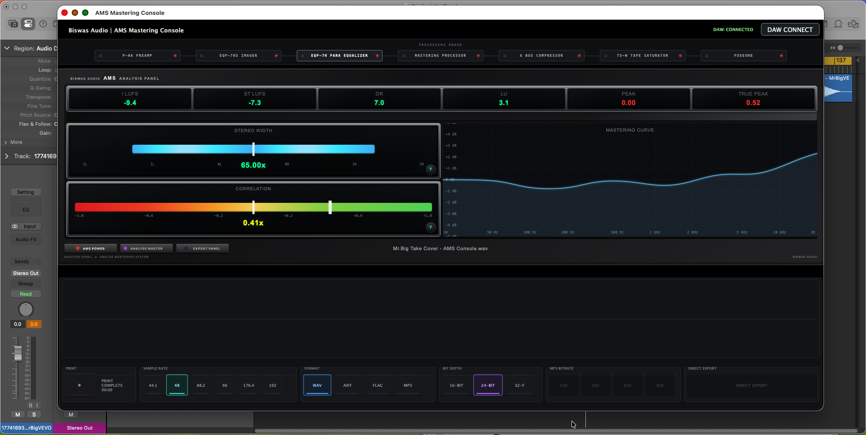Click the F button in Correlation panel
The image size is (866, 435).
tap(431, 227)
